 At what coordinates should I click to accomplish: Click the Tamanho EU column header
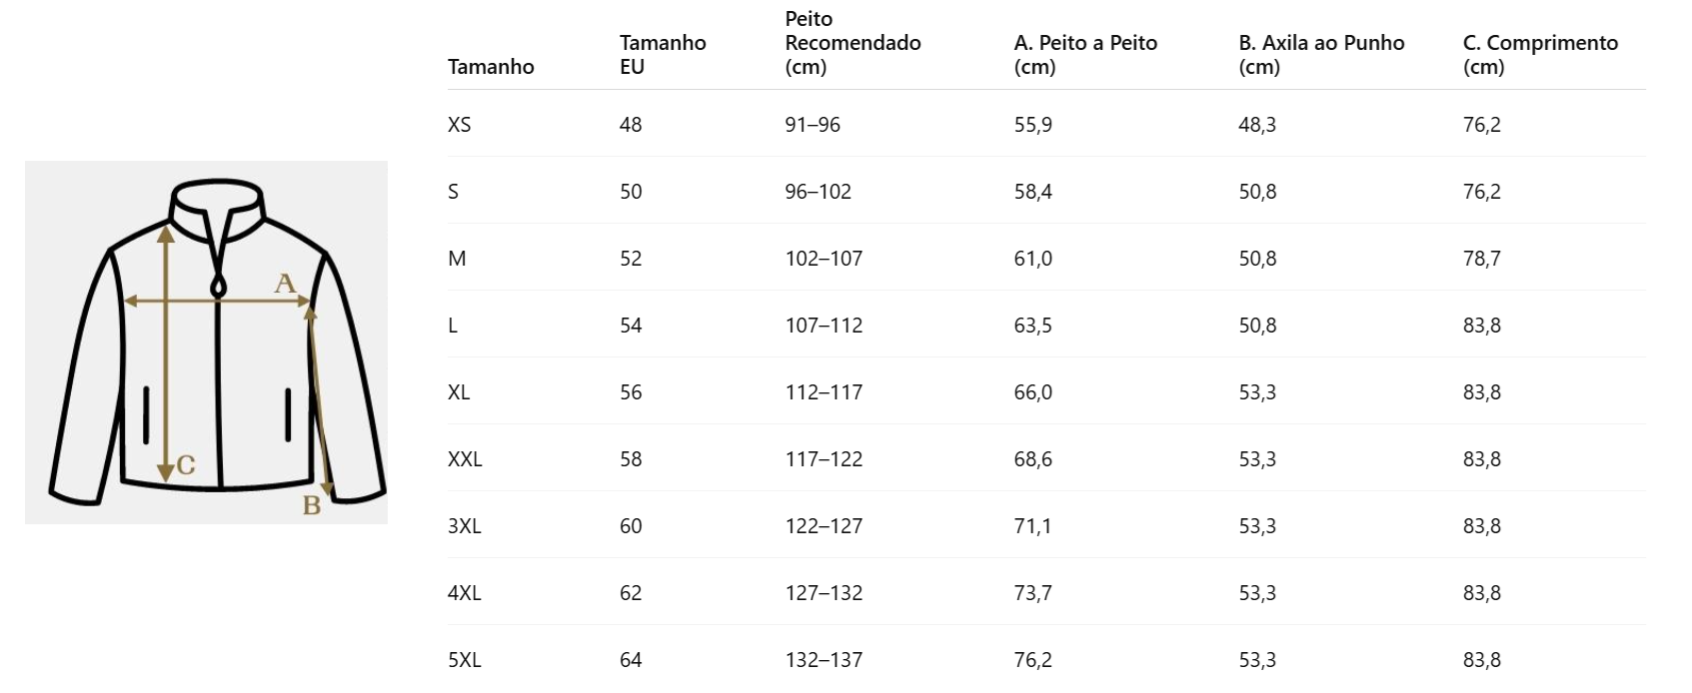click(x=662, y=55)
